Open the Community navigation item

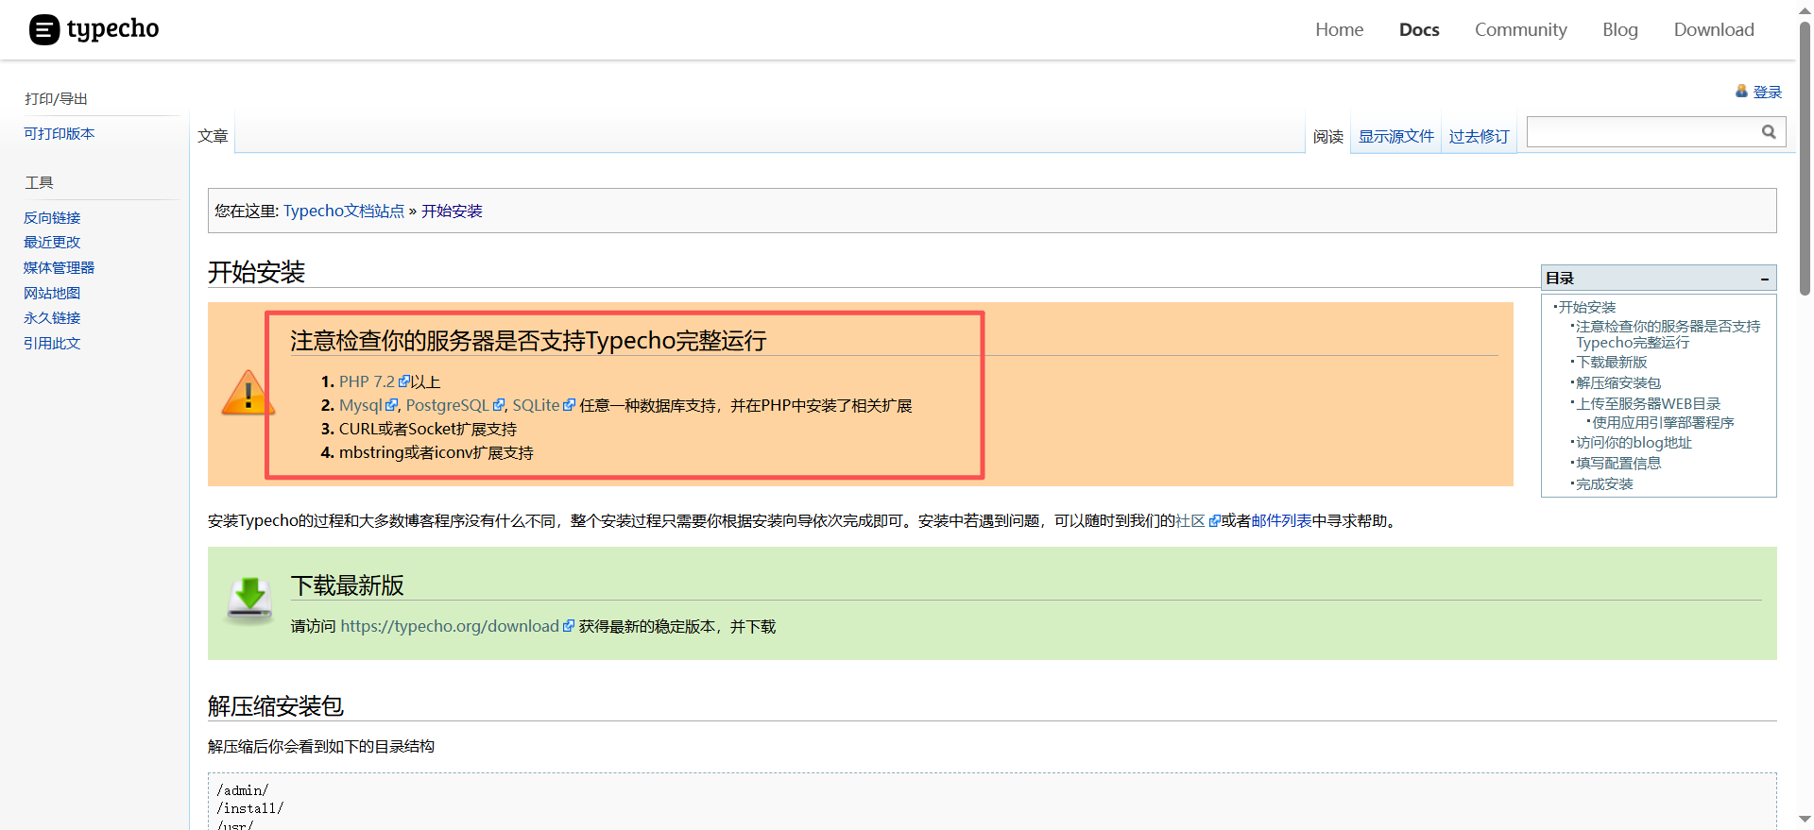(1520, 30)
